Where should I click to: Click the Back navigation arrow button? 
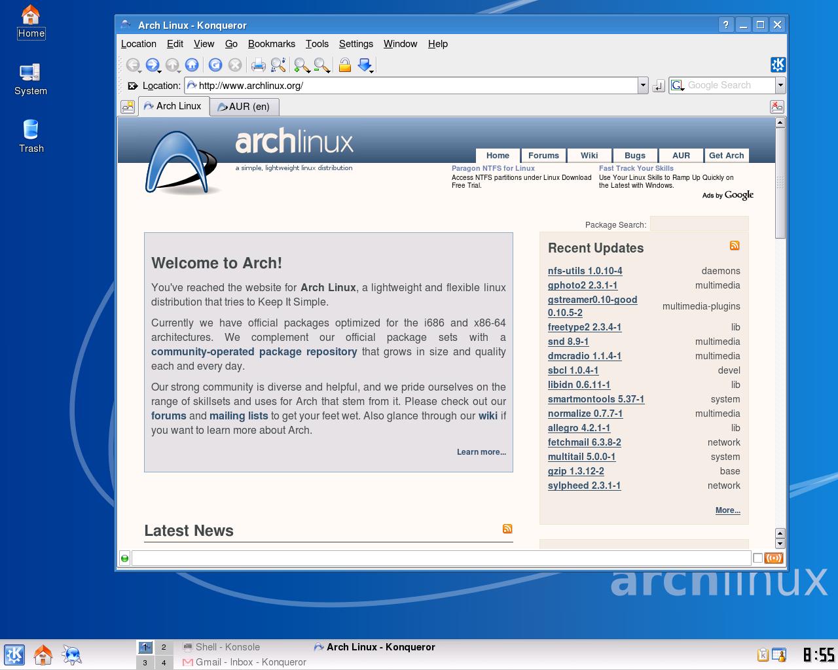tap(133, 65)
